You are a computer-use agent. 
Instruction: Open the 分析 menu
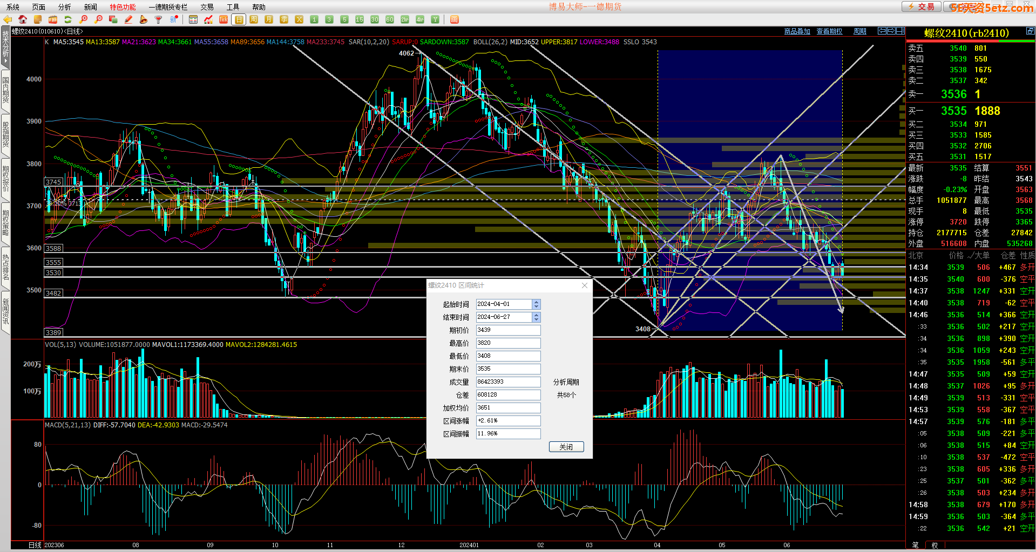[x=65, y=7]
